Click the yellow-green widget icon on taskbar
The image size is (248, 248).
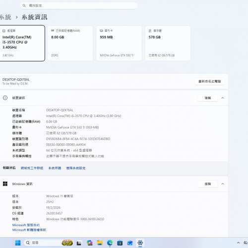click(67, 243)
